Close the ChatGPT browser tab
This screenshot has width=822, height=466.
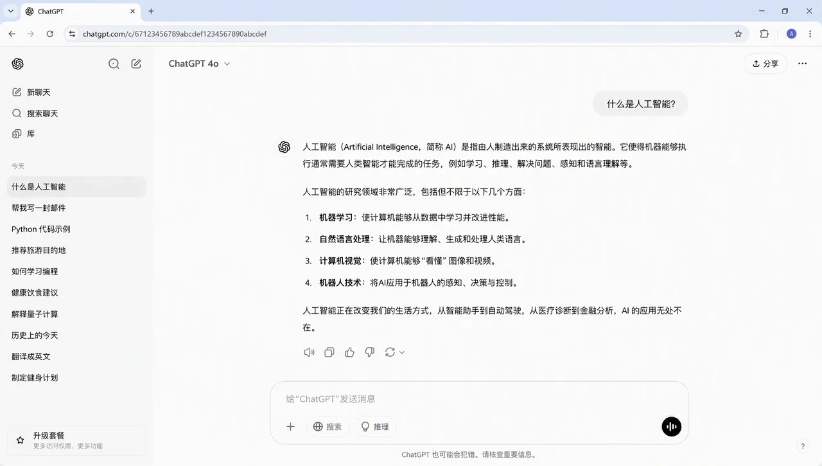(132, 12)
